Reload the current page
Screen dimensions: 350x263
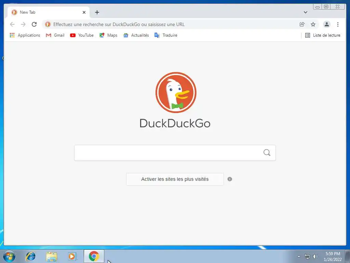tap(34, 24)
